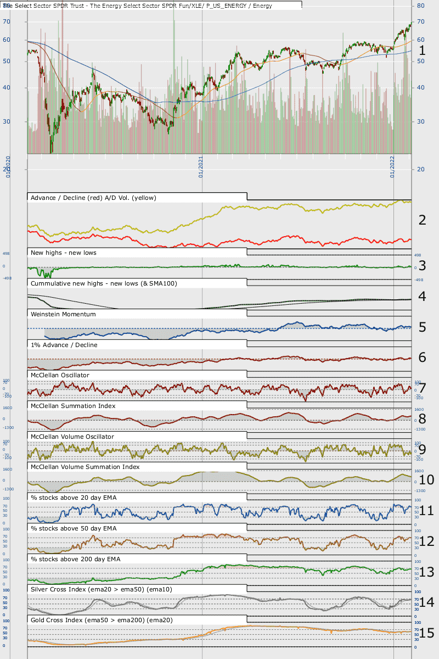The height and width of the screenshot is (659, 439).
Task: Click panel number 12 beside 50 day EMA chart
Action: pyautogui.click(x=426, y=541)
